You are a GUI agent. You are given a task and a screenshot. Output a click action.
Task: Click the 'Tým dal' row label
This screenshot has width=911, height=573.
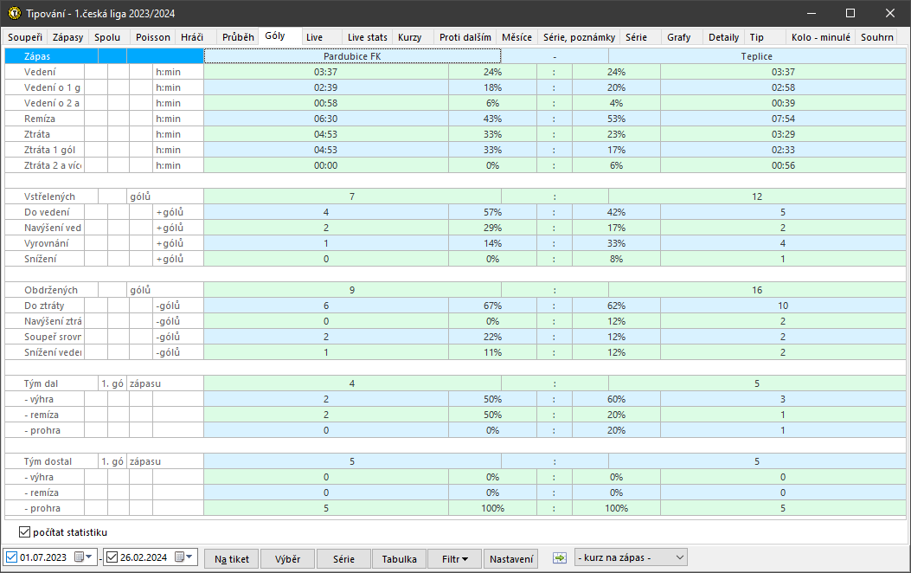[x=41, y=383]
